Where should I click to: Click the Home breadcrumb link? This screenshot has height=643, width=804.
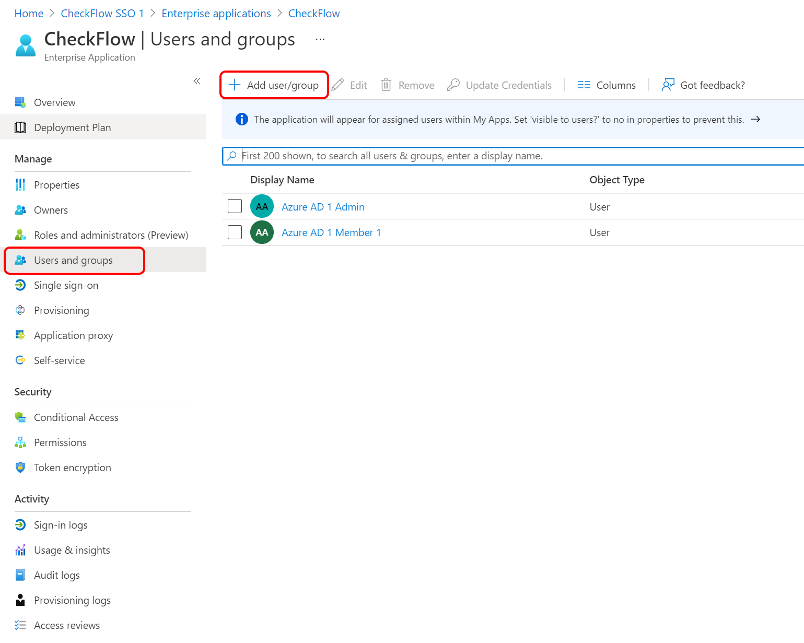click(x=29, y=14)
